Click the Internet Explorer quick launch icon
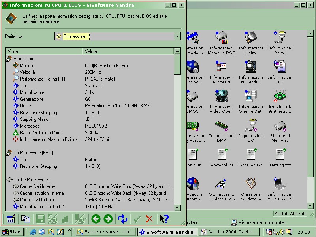 pyautogui.click(x=33, y=232)
